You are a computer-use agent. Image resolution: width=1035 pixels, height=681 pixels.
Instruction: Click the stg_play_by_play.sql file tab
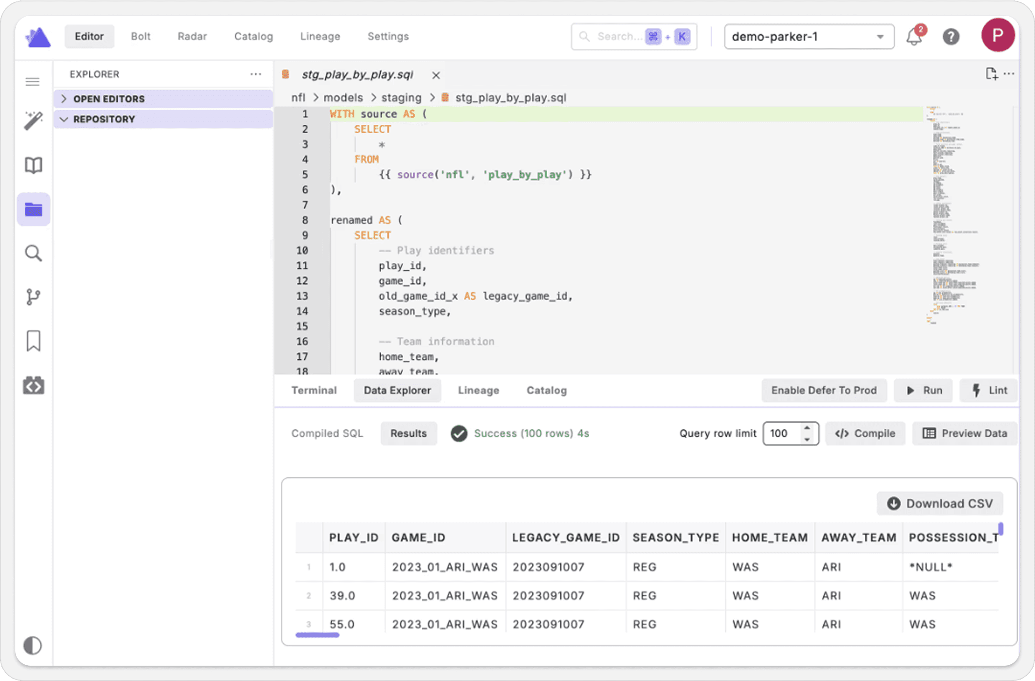[357, 75]
